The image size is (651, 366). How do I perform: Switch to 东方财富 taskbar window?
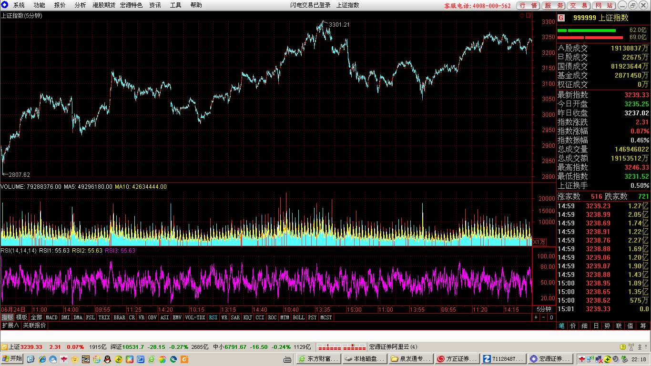(319, 359)
